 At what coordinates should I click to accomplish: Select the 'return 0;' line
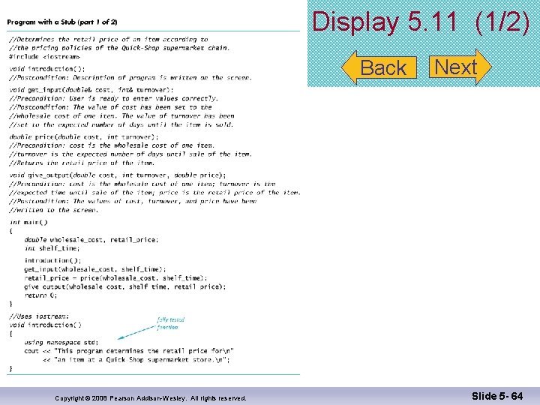point(40,295)
